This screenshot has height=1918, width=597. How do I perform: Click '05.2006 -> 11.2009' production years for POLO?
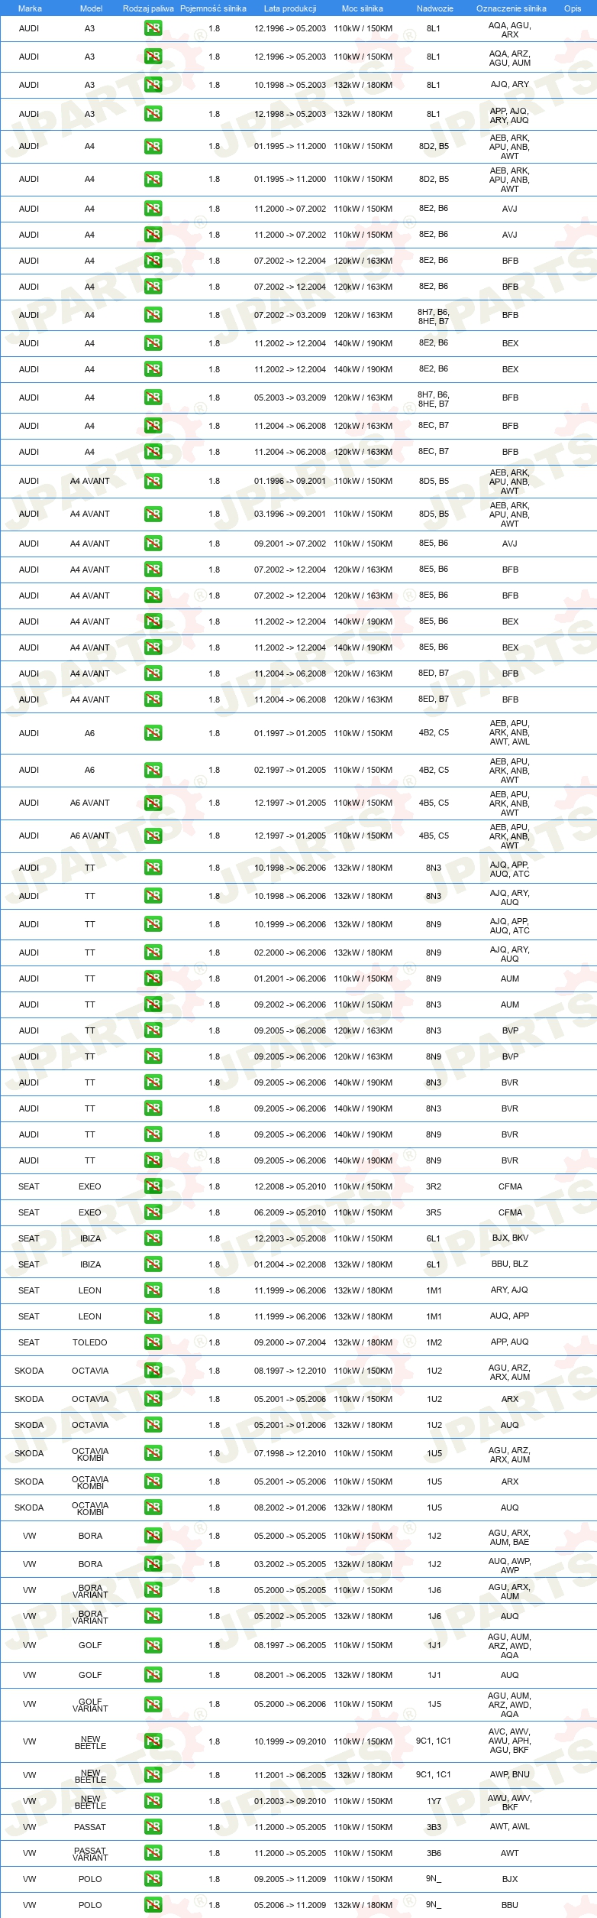coord(290,1906)
